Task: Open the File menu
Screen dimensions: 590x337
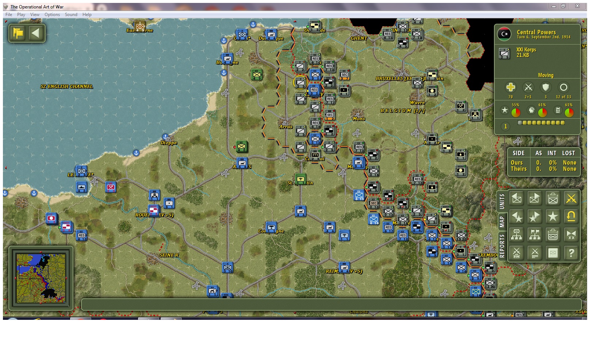Action: (9, 15)
